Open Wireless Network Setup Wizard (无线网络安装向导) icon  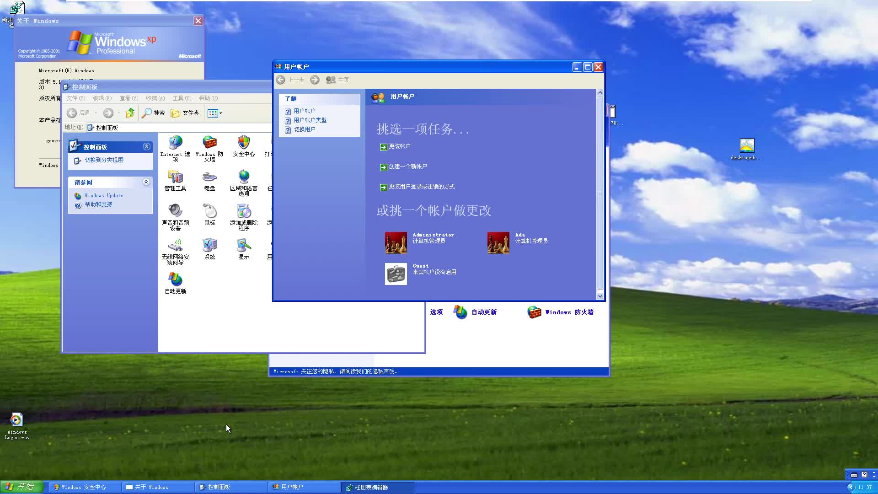pos(175,245)
